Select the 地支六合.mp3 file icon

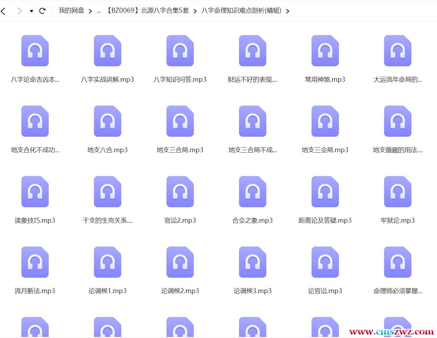tap(108, 121)
